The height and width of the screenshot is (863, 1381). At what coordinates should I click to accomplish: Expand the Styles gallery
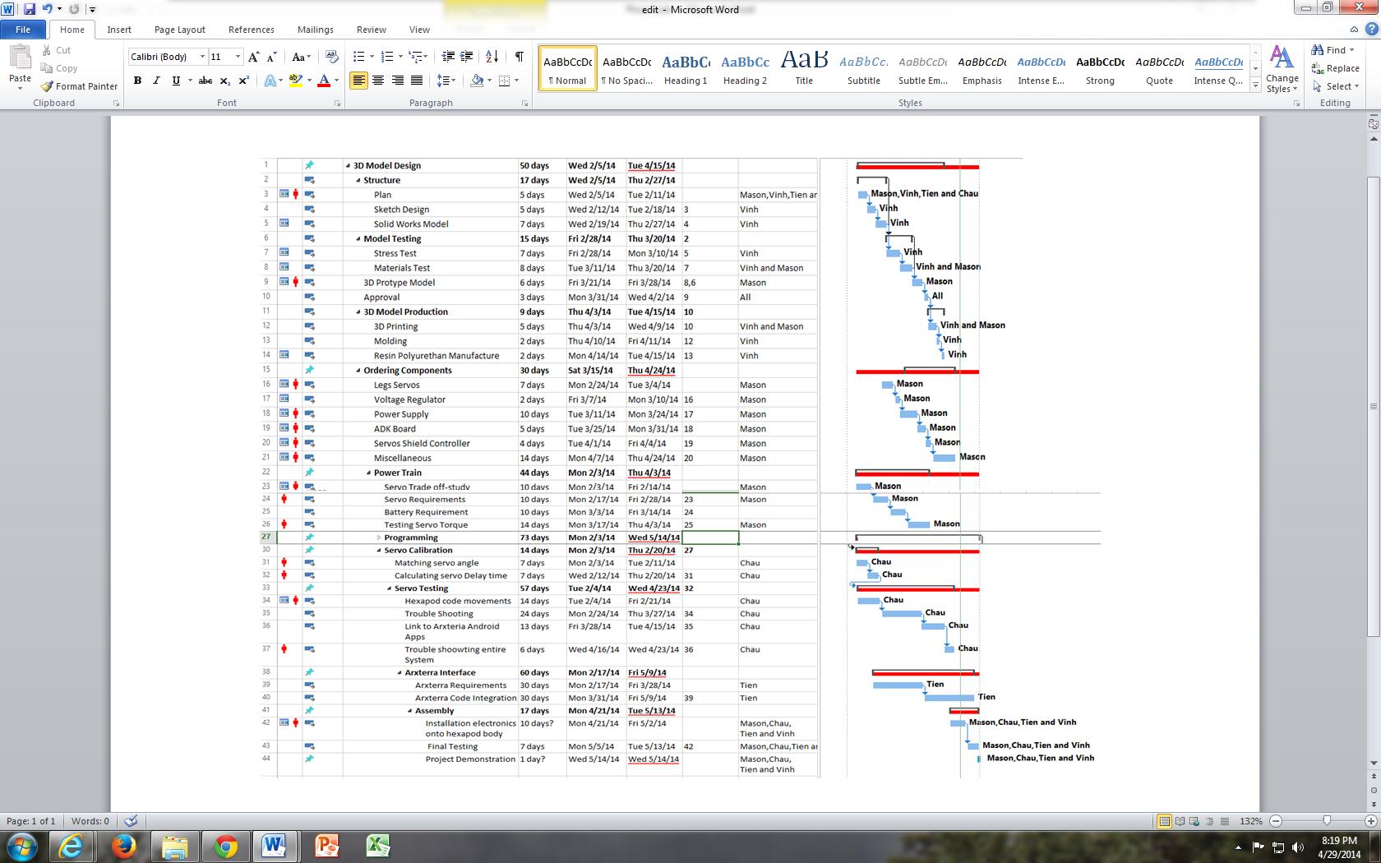1255,85
